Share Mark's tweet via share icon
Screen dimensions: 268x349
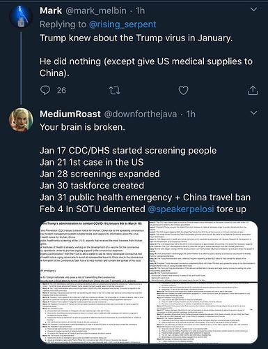(253, 90)
